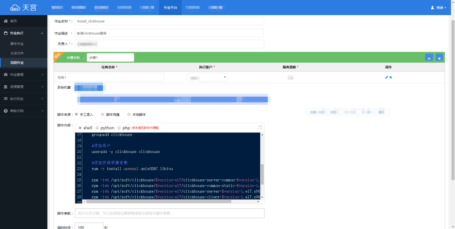Open 流程作业 in the sidebar
The image size is (455, 229).
pyautogui.click(x=17, y=63)
